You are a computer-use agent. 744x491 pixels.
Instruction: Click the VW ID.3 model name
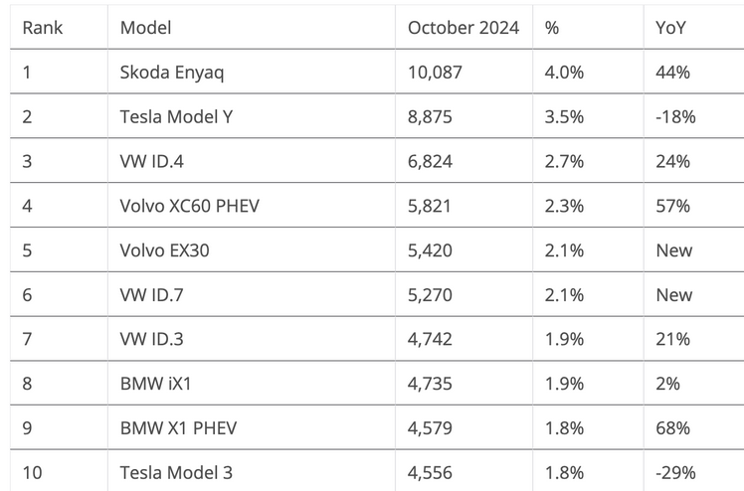coord(151,339)
